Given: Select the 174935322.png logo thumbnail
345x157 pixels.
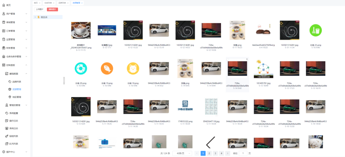Looking at the screenshot, I should [185, 106].
